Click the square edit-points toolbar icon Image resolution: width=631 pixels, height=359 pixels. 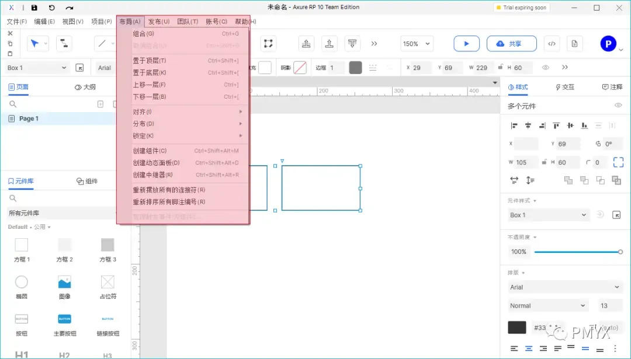268,43
